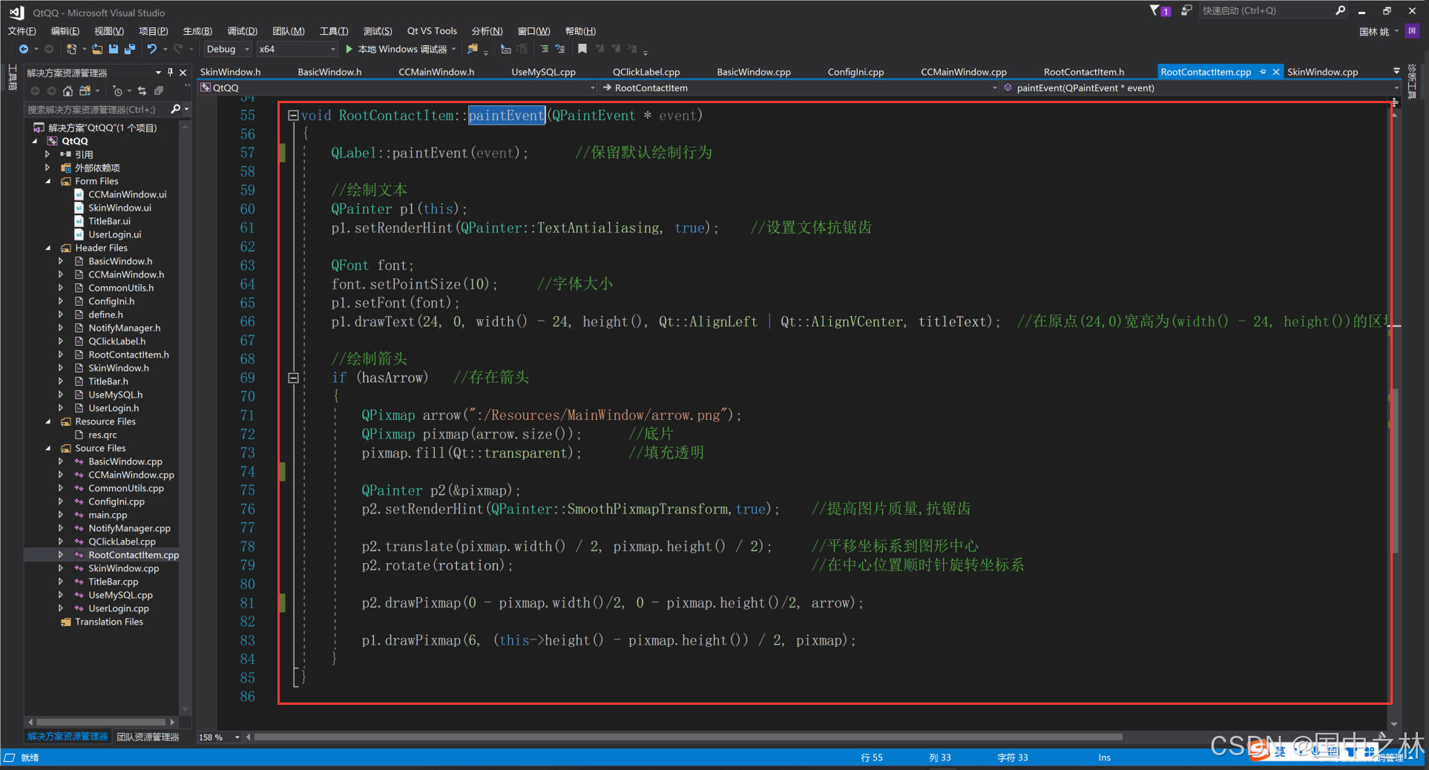Screen dimensions: 1429x770
Task: Comment out the selected lines
Action: click(x=544, y=49)
